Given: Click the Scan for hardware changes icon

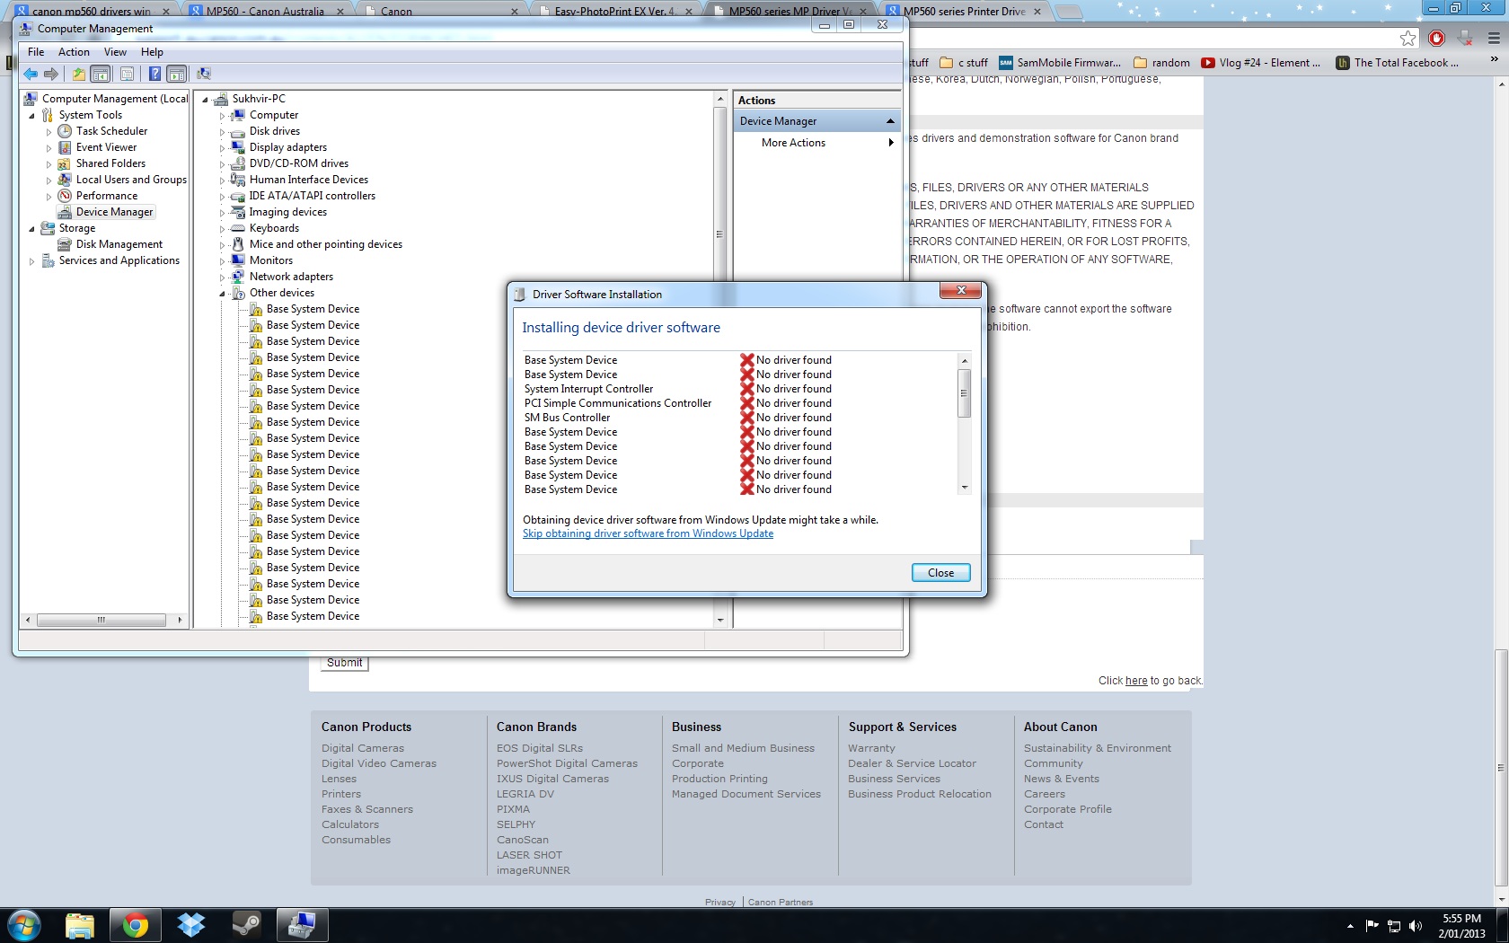Looking at the screenshot, I should pos(204,74).
